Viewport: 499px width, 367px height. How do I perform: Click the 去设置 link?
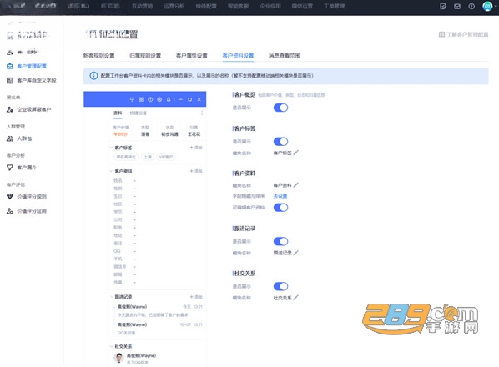click(280, 196)
